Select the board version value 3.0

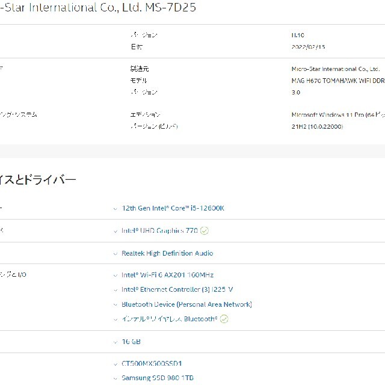pyautogui.click(x=296, y=92)
